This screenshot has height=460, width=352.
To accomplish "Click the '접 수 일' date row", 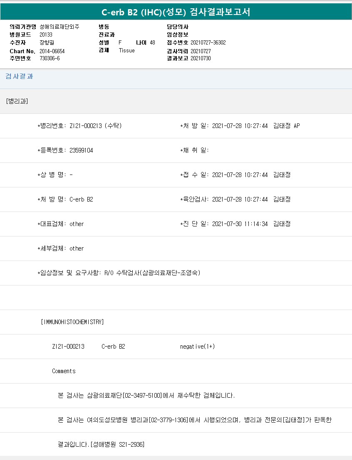I will tap(235, 175).
